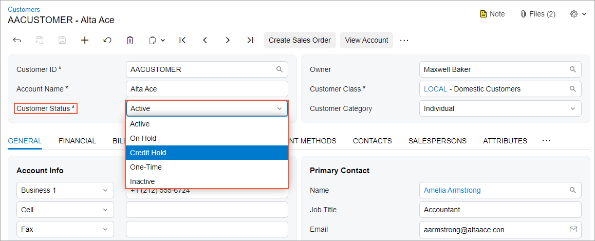Navigate to the previous record
Viewport: 595px width, 241px height.
coord(205,40)
